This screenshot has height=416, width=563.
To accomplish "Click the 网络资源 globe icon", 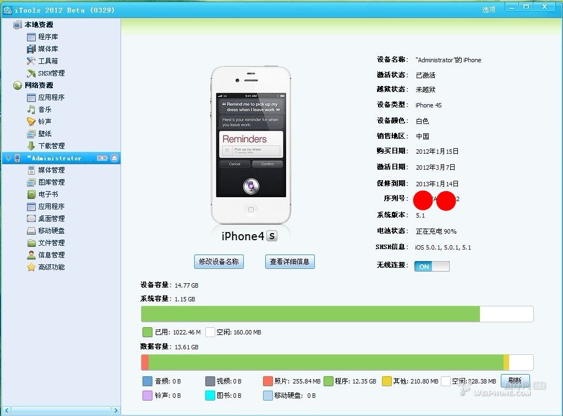I will point(18,85).
